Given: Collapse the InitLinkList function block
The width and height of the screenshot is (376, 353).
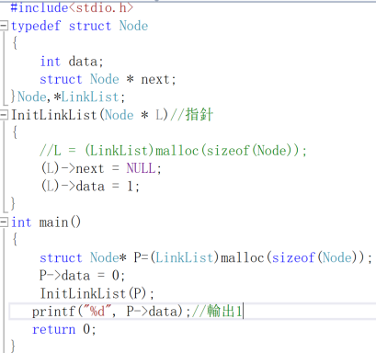Looking at the screenshot, I should click(x=4, y=115).
